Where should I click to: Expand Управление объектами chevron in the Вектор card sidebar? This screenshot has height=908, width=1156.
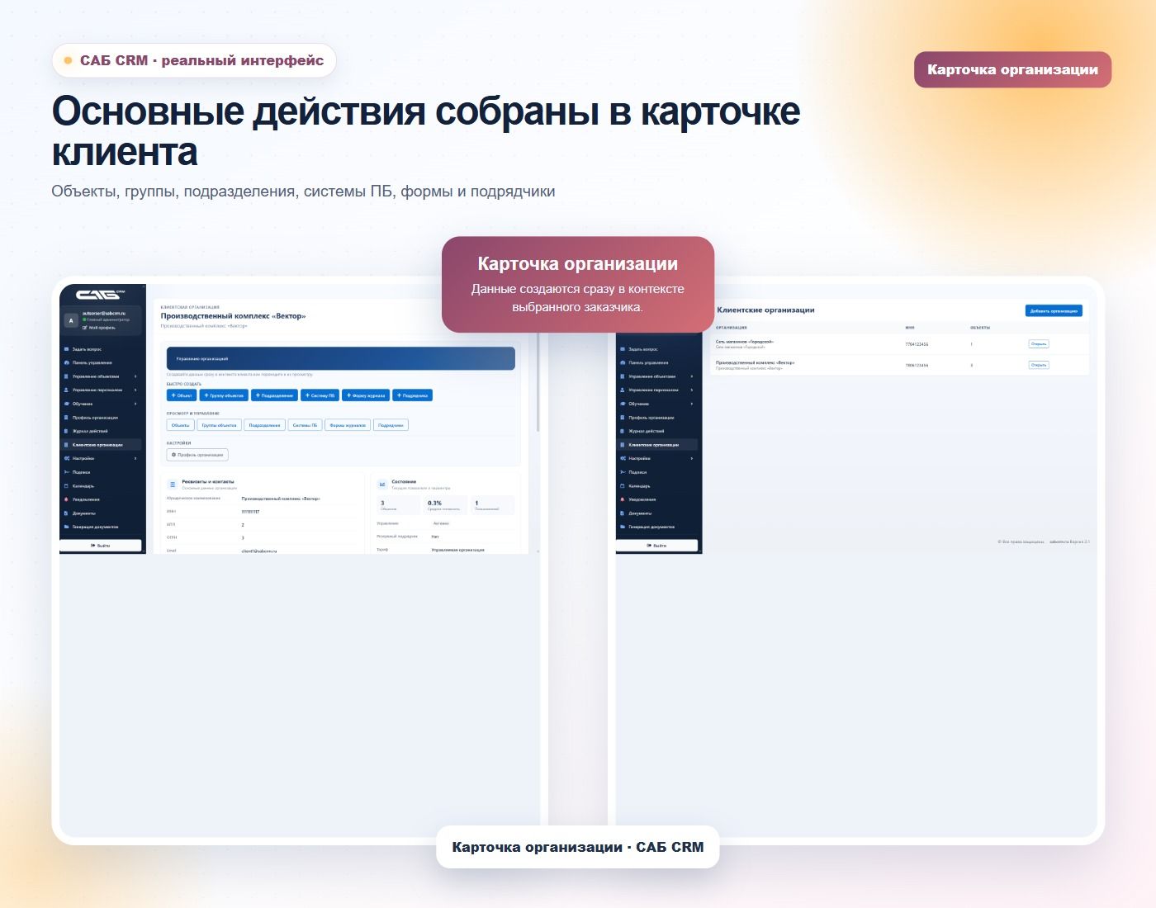[x=135, y=376]
